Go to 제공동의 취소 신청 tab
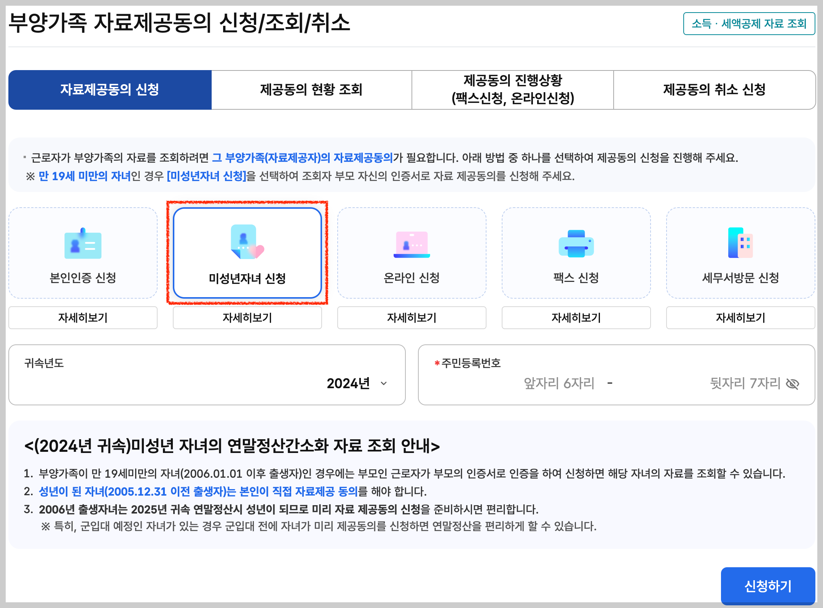 715,90
